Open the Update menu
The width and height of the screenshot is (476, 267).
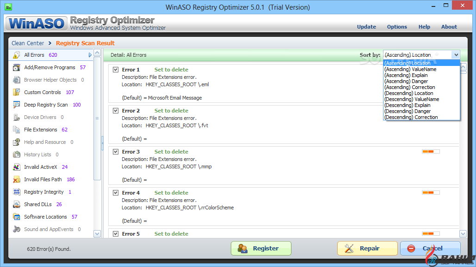click(x=366, y=27)
